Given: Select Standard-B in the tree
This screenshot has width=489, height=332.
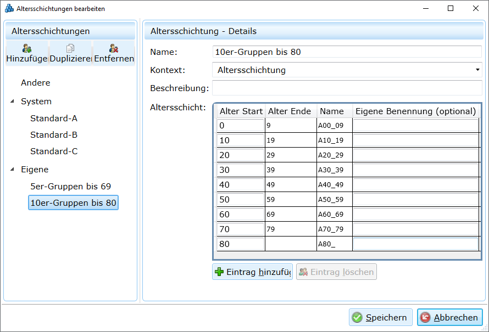Looking at the screenshot, I should coord(54,135).
